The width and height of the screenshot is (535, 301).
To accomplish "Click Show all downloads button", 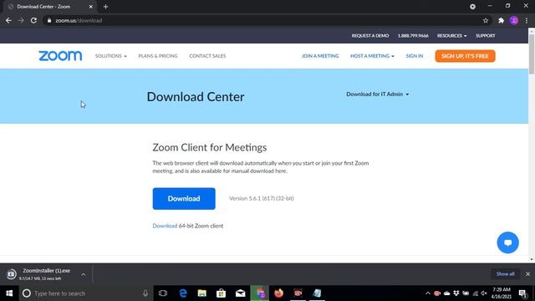I will pyautogui.click(x=505, y=273).
